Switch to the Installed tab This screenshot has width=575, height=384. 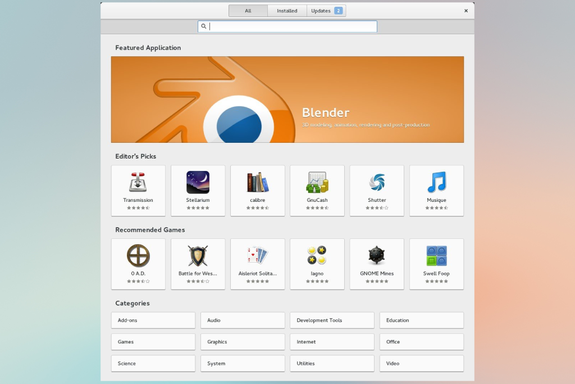287,11
